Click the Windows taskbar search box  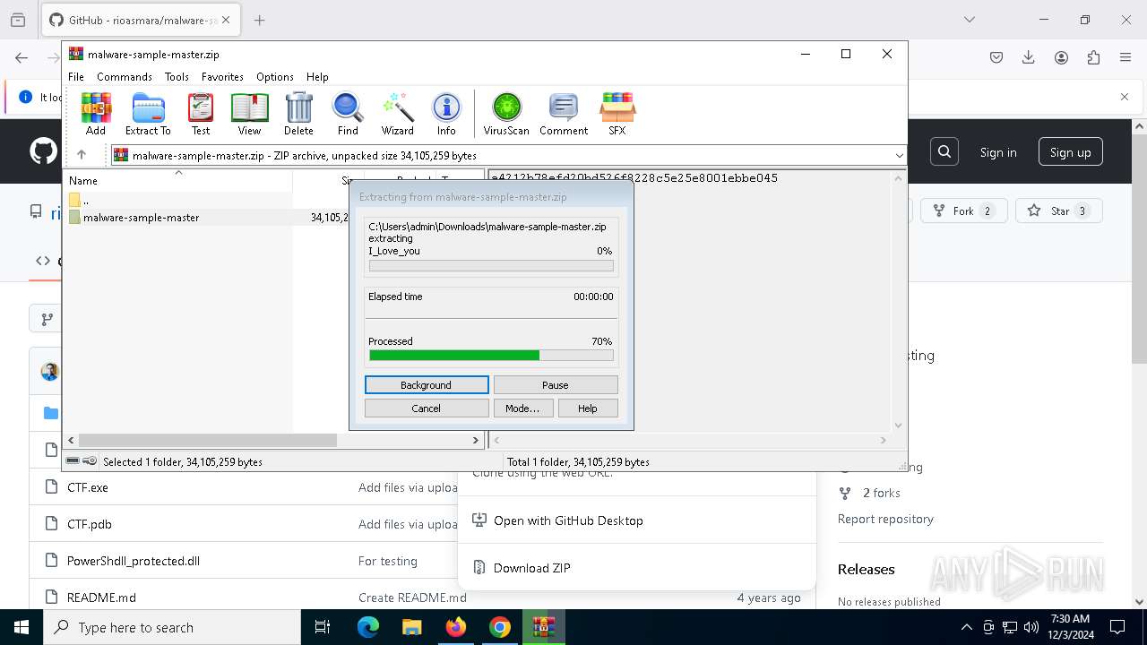pyautogui.click(x=172, y=627)
